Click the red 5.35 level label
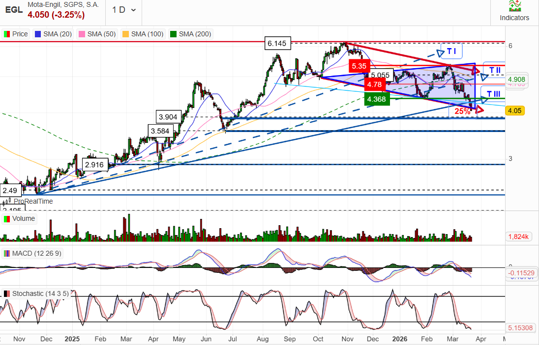The image size is (539, 345). (x=359, y=66)
